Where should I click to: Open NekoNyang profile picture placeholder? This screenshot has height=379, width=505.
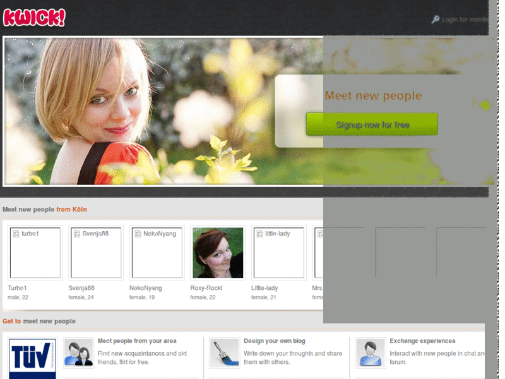(157, 253)
